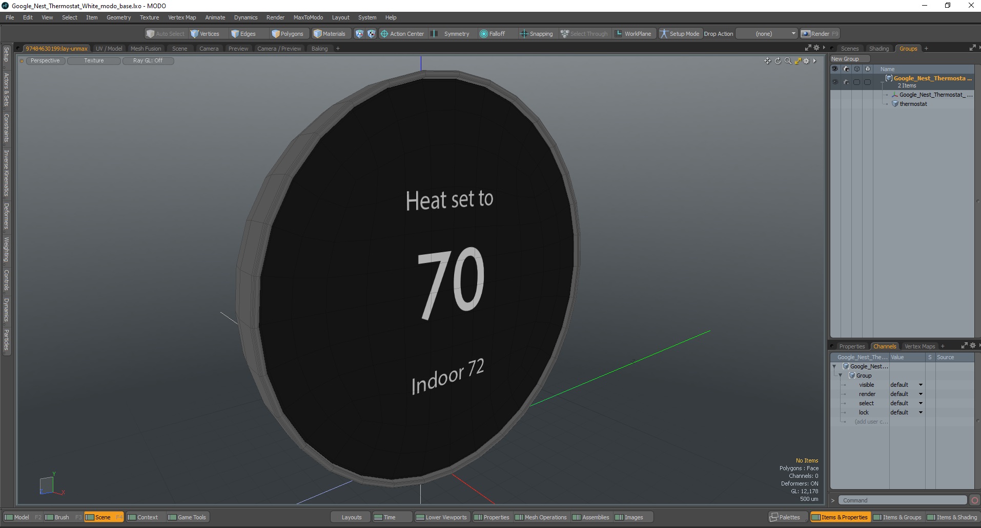This screenshot has height=528, width=981.
Task: Click the viewport axis gizmo cube
Action: (47, 485)
